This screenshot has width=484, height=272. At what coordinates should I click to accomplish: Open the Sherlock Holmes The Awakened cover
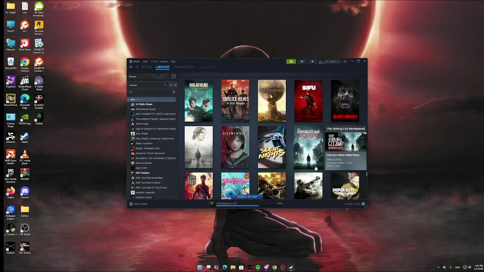pyautogui.click(x=199, y=101)
